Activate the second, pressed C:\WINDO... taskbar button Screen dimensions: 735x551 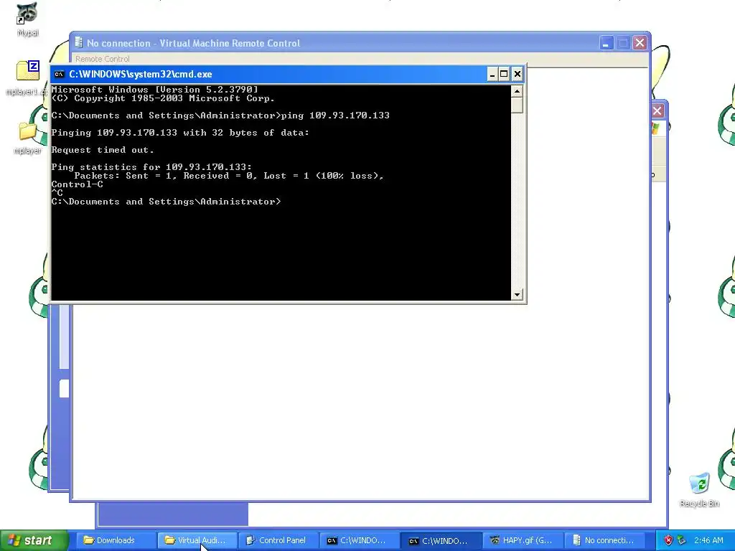tap(441, 540)
